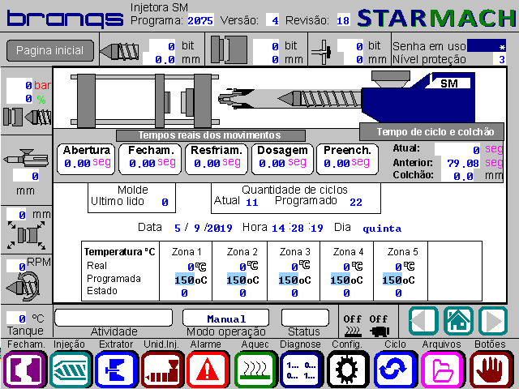Click the pressure mold-and-screw icon in sidebar
The height and width of the screenshot is (389, 519).
(x=27, y=117)
